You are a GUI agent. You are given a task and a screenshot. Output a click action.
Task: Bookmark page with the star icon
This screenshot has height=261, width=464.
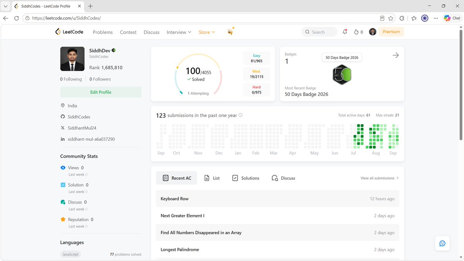(x=391, y=18)
